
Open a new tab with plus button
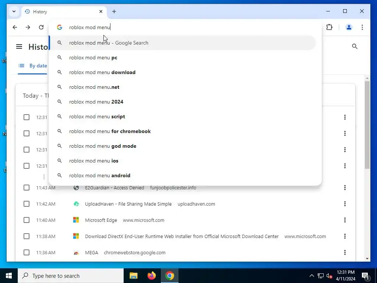click(x=114, y=11)
